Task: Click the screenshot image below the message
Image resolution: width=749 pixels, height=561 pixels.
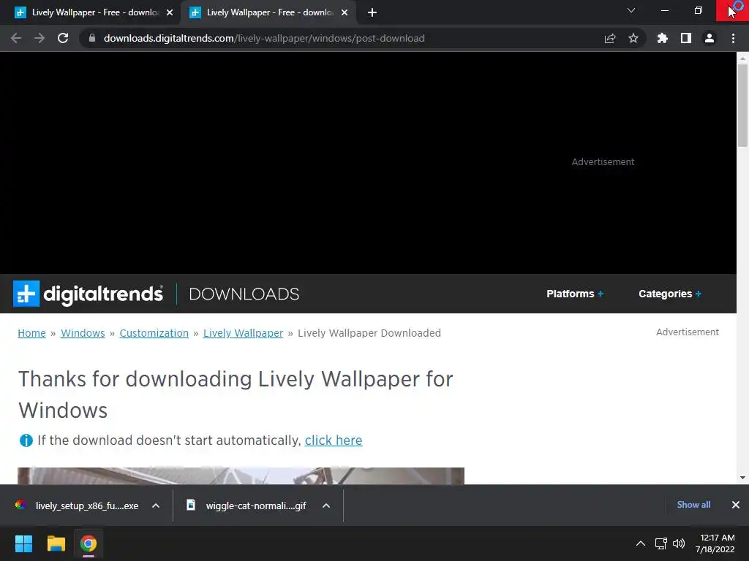Action: (241, 476)
